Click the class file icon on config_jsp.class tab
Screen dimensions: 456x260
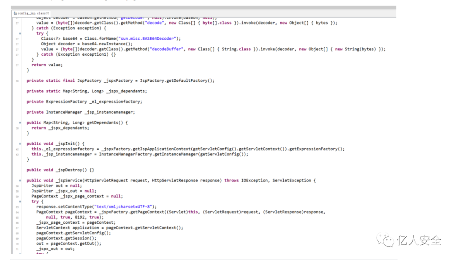15,14
